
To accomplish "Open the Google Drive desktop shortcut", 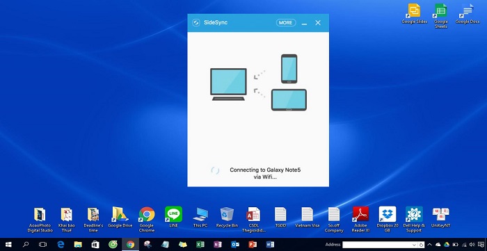I will 120,218.
